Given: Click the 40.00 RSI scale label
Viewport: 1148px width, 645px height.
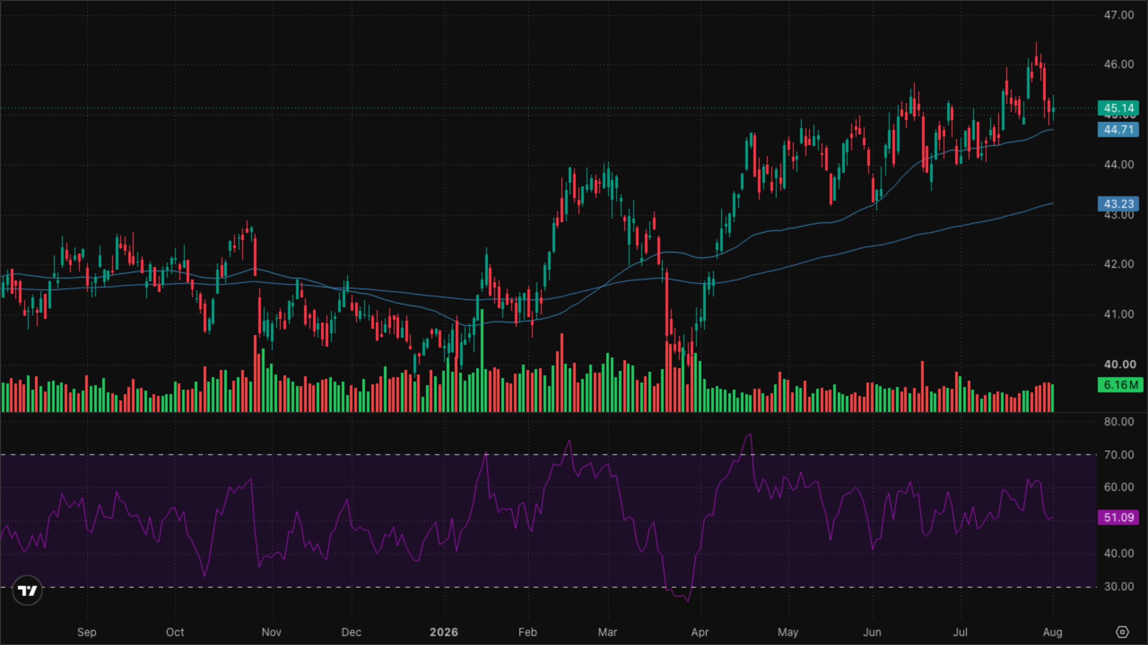Looking at the screenshot, I should 1119,553.
